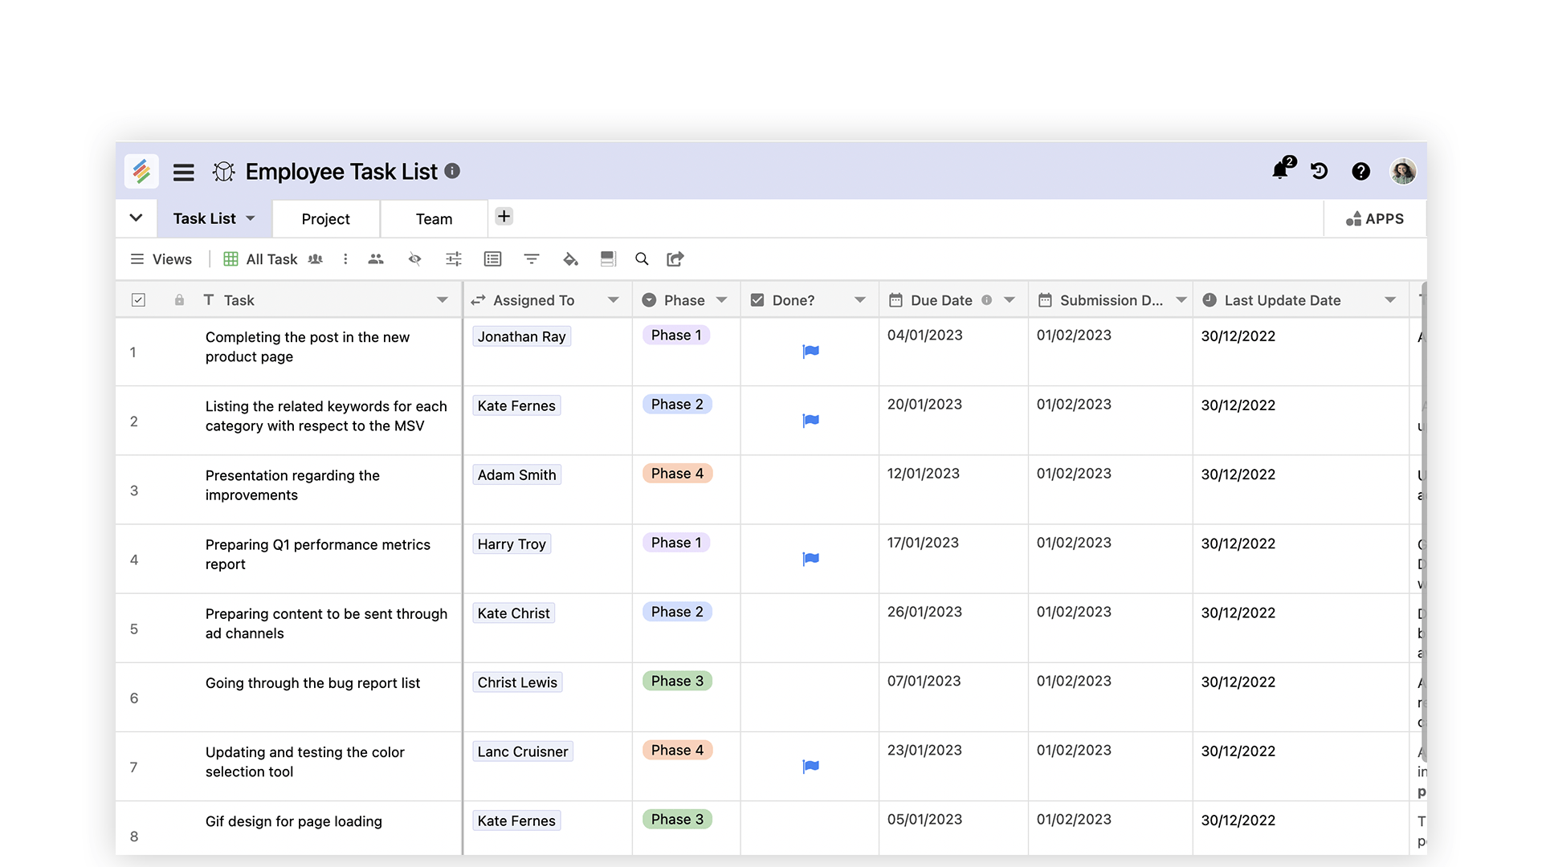The image size is (1542, 867).
Task: Toggle Done flag for Jonathan Ray row
Action: 810,351
